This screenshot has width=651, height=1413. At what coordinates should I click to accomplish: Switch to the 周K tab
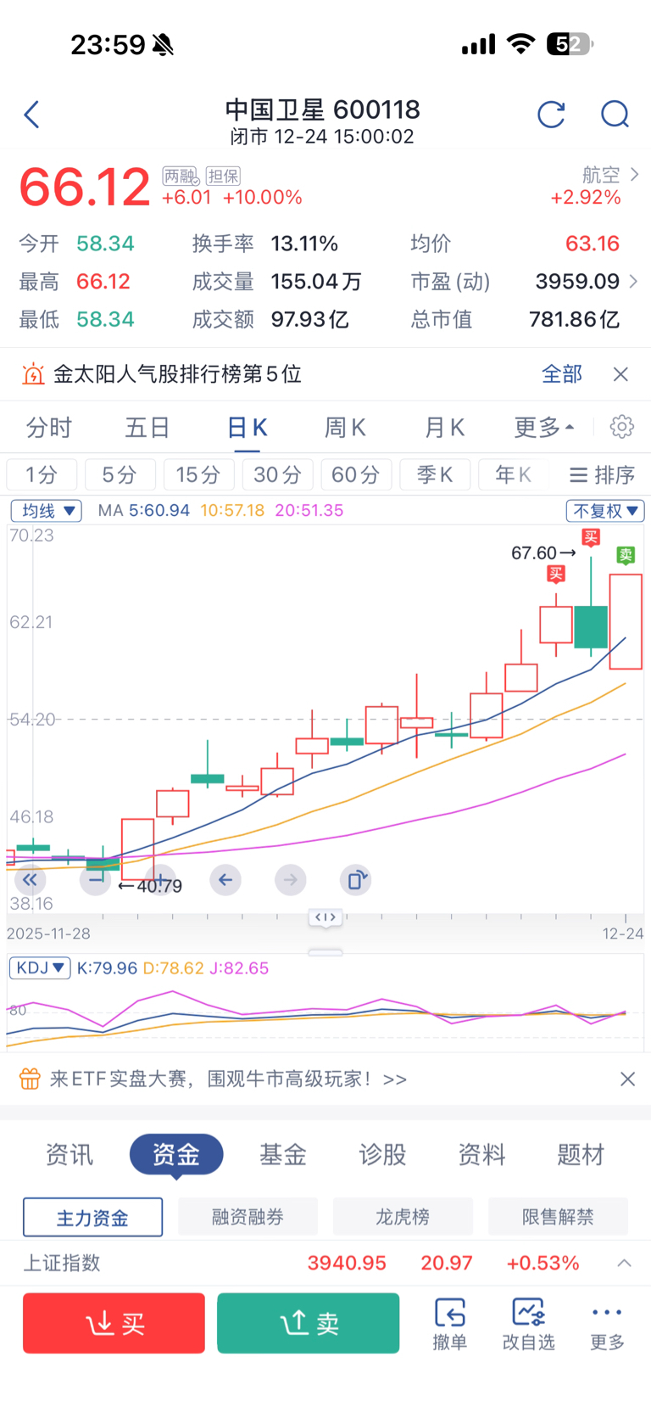(345, 428)
